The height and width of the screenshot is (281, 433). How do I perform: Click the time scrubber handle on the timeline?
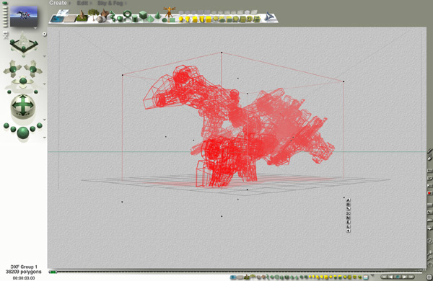53,272
